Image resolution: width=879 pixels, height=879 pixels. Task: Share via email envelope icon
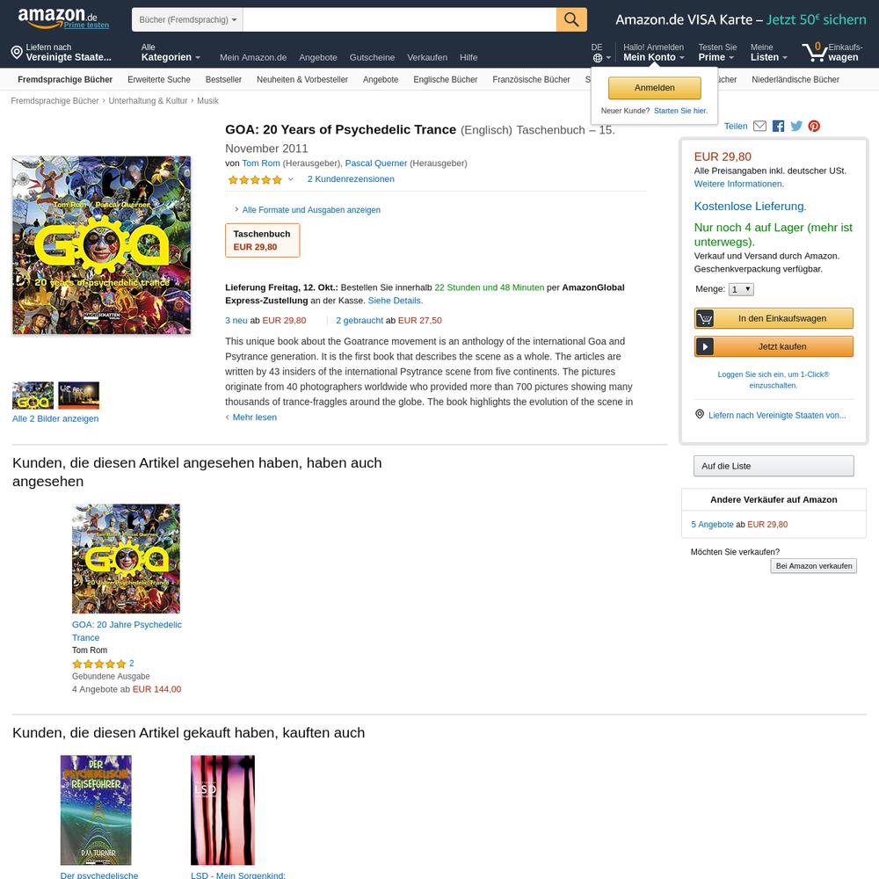[759, 126]
